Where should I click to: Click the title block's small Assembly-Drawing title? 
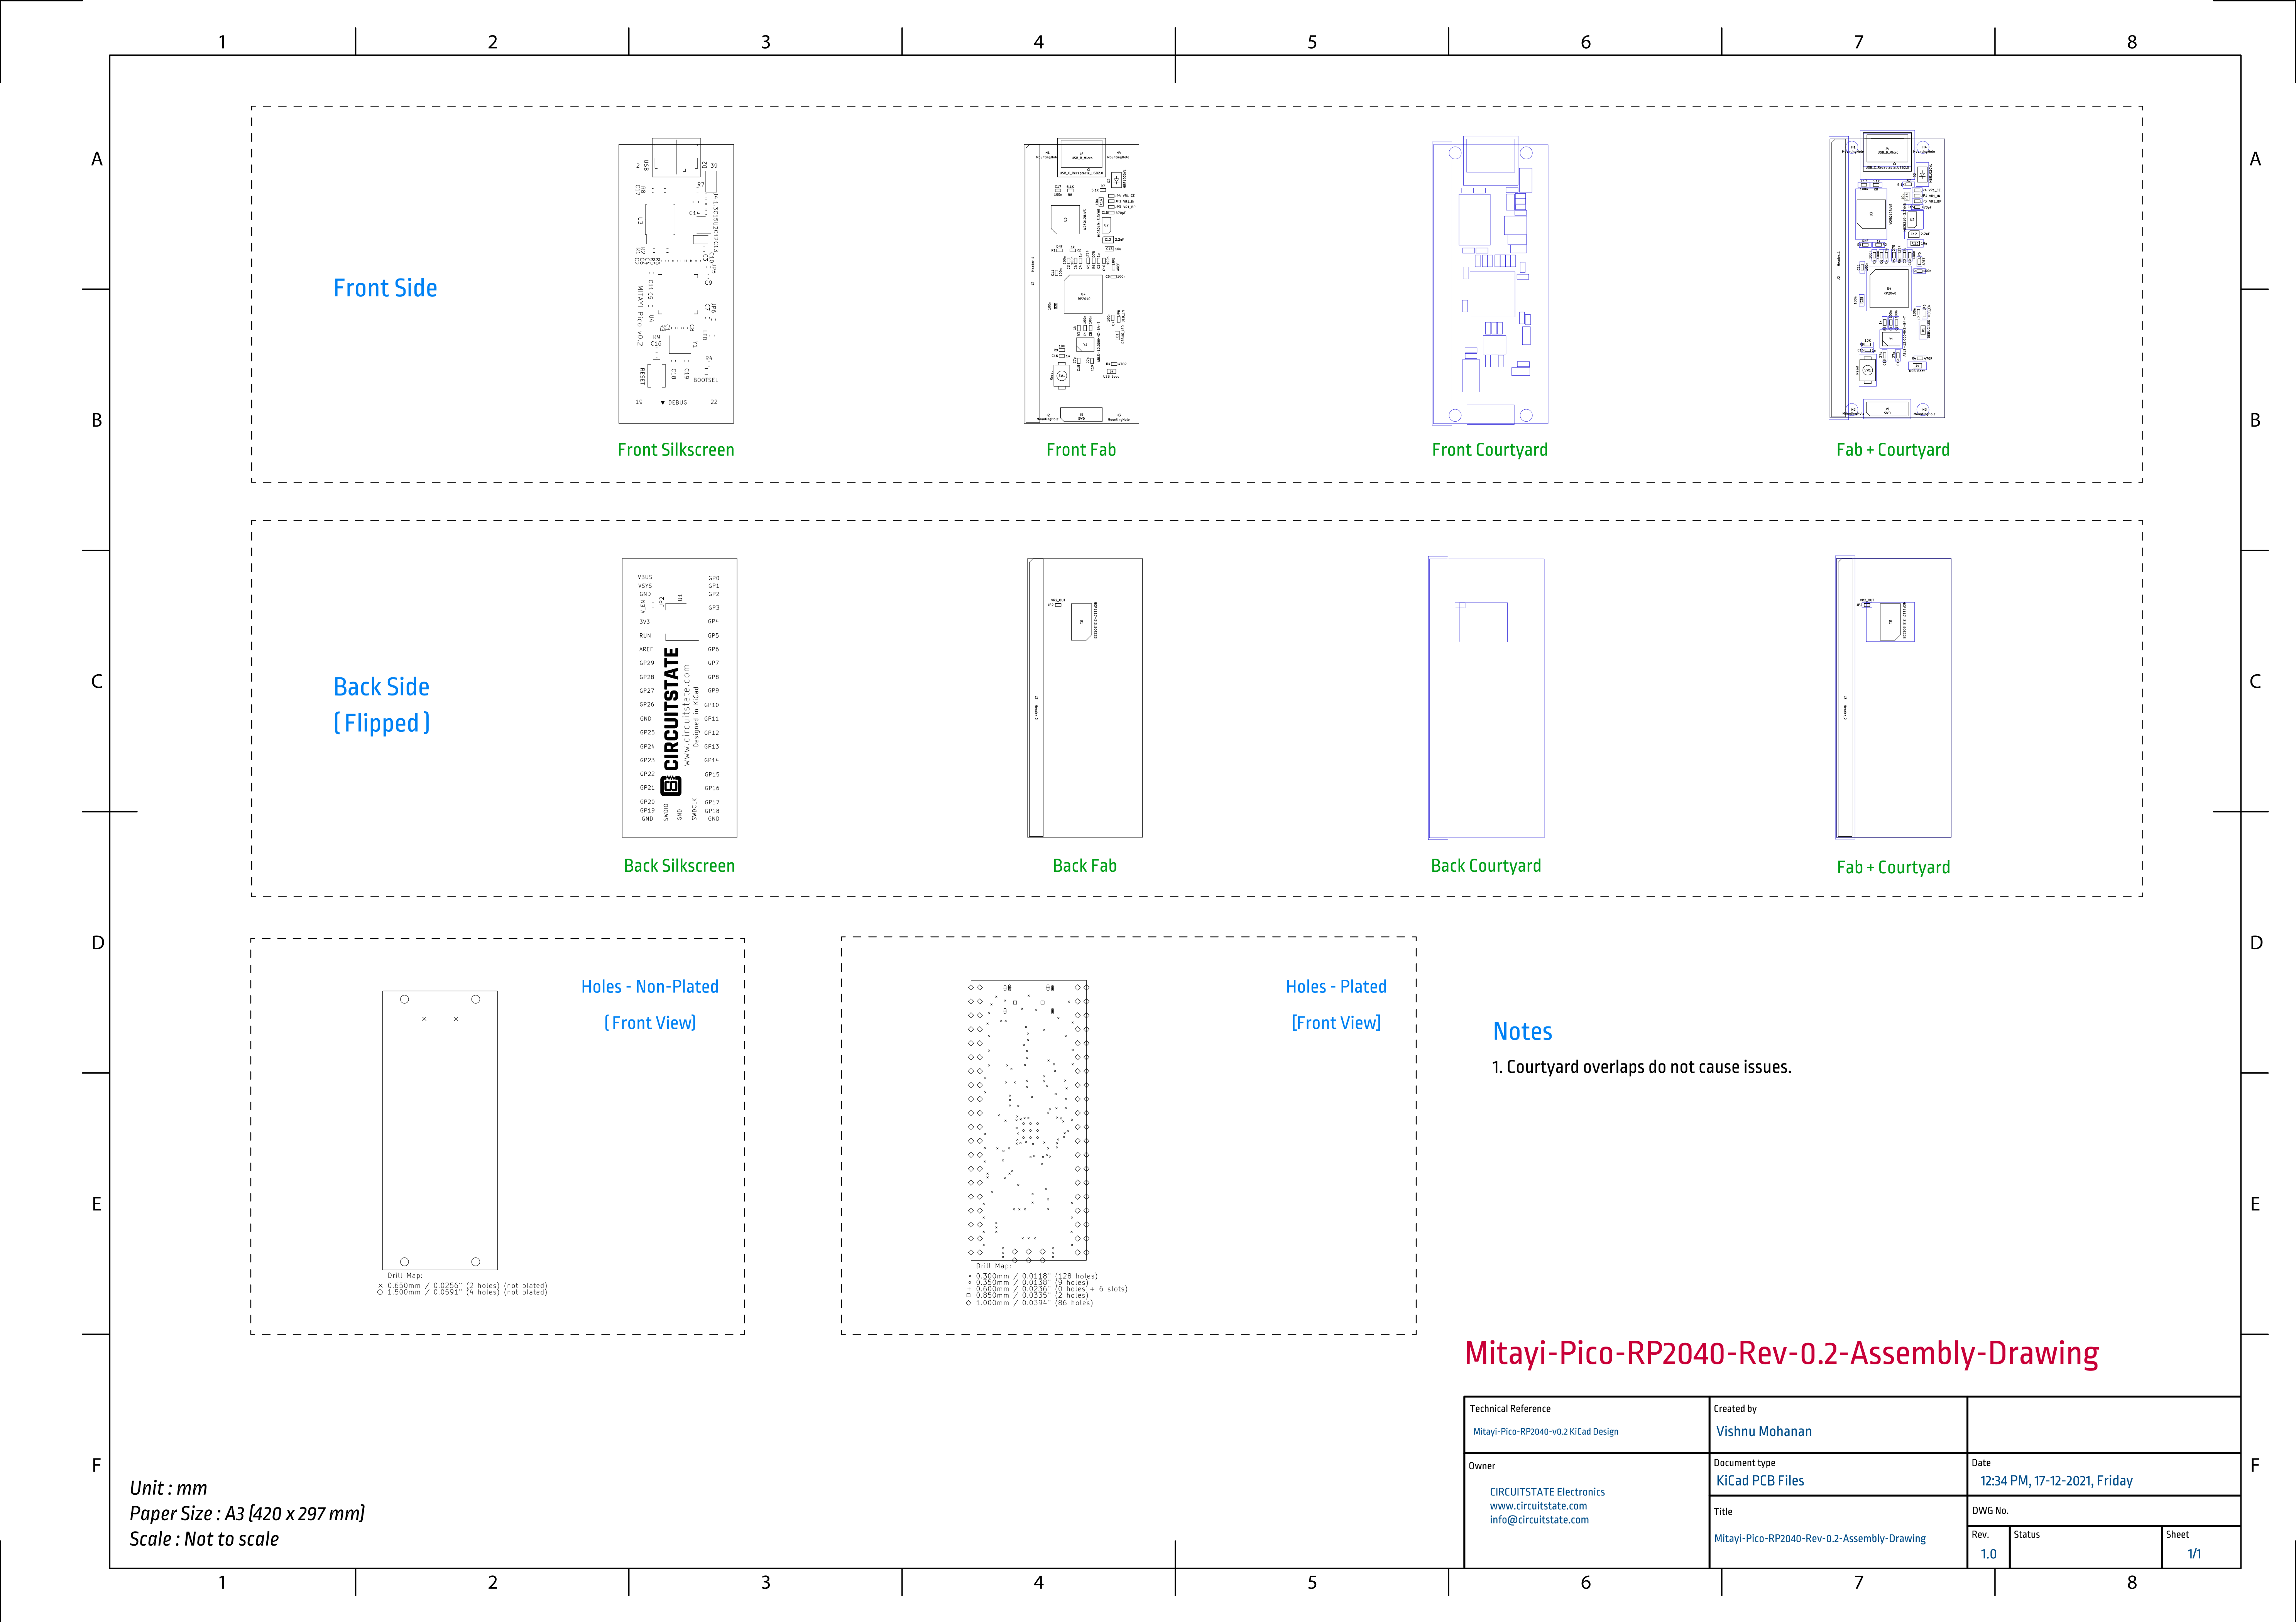pyautogui.click(x=1820, y=1539)
